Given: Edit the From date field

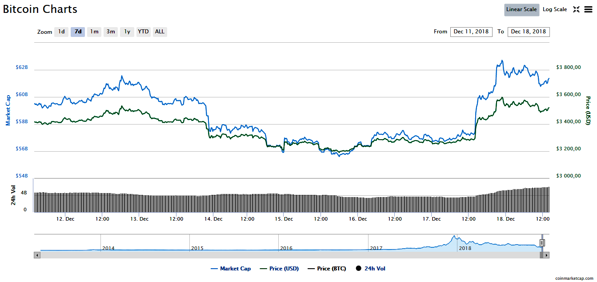Looking at the screenshot, I should (471, 32).
